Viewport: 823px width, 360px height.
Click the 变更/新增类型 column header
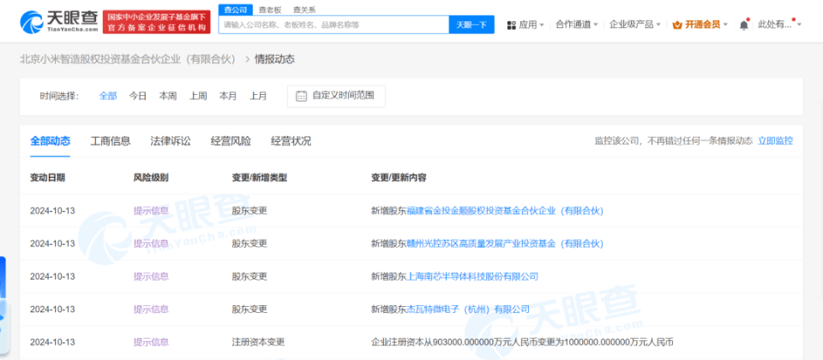[260, 178]
